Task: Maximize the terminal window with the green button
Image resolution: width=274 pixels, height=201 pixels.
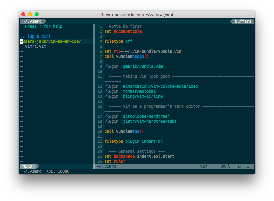Action: pos(37,14)
